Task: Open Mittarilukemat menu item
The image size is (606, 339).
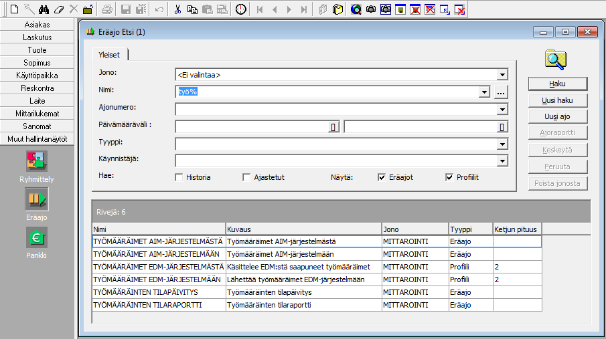Action: point(37,114)
